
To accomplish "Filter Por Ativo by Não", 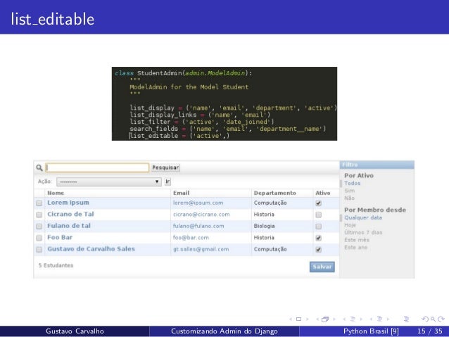I will click(349, 198).
